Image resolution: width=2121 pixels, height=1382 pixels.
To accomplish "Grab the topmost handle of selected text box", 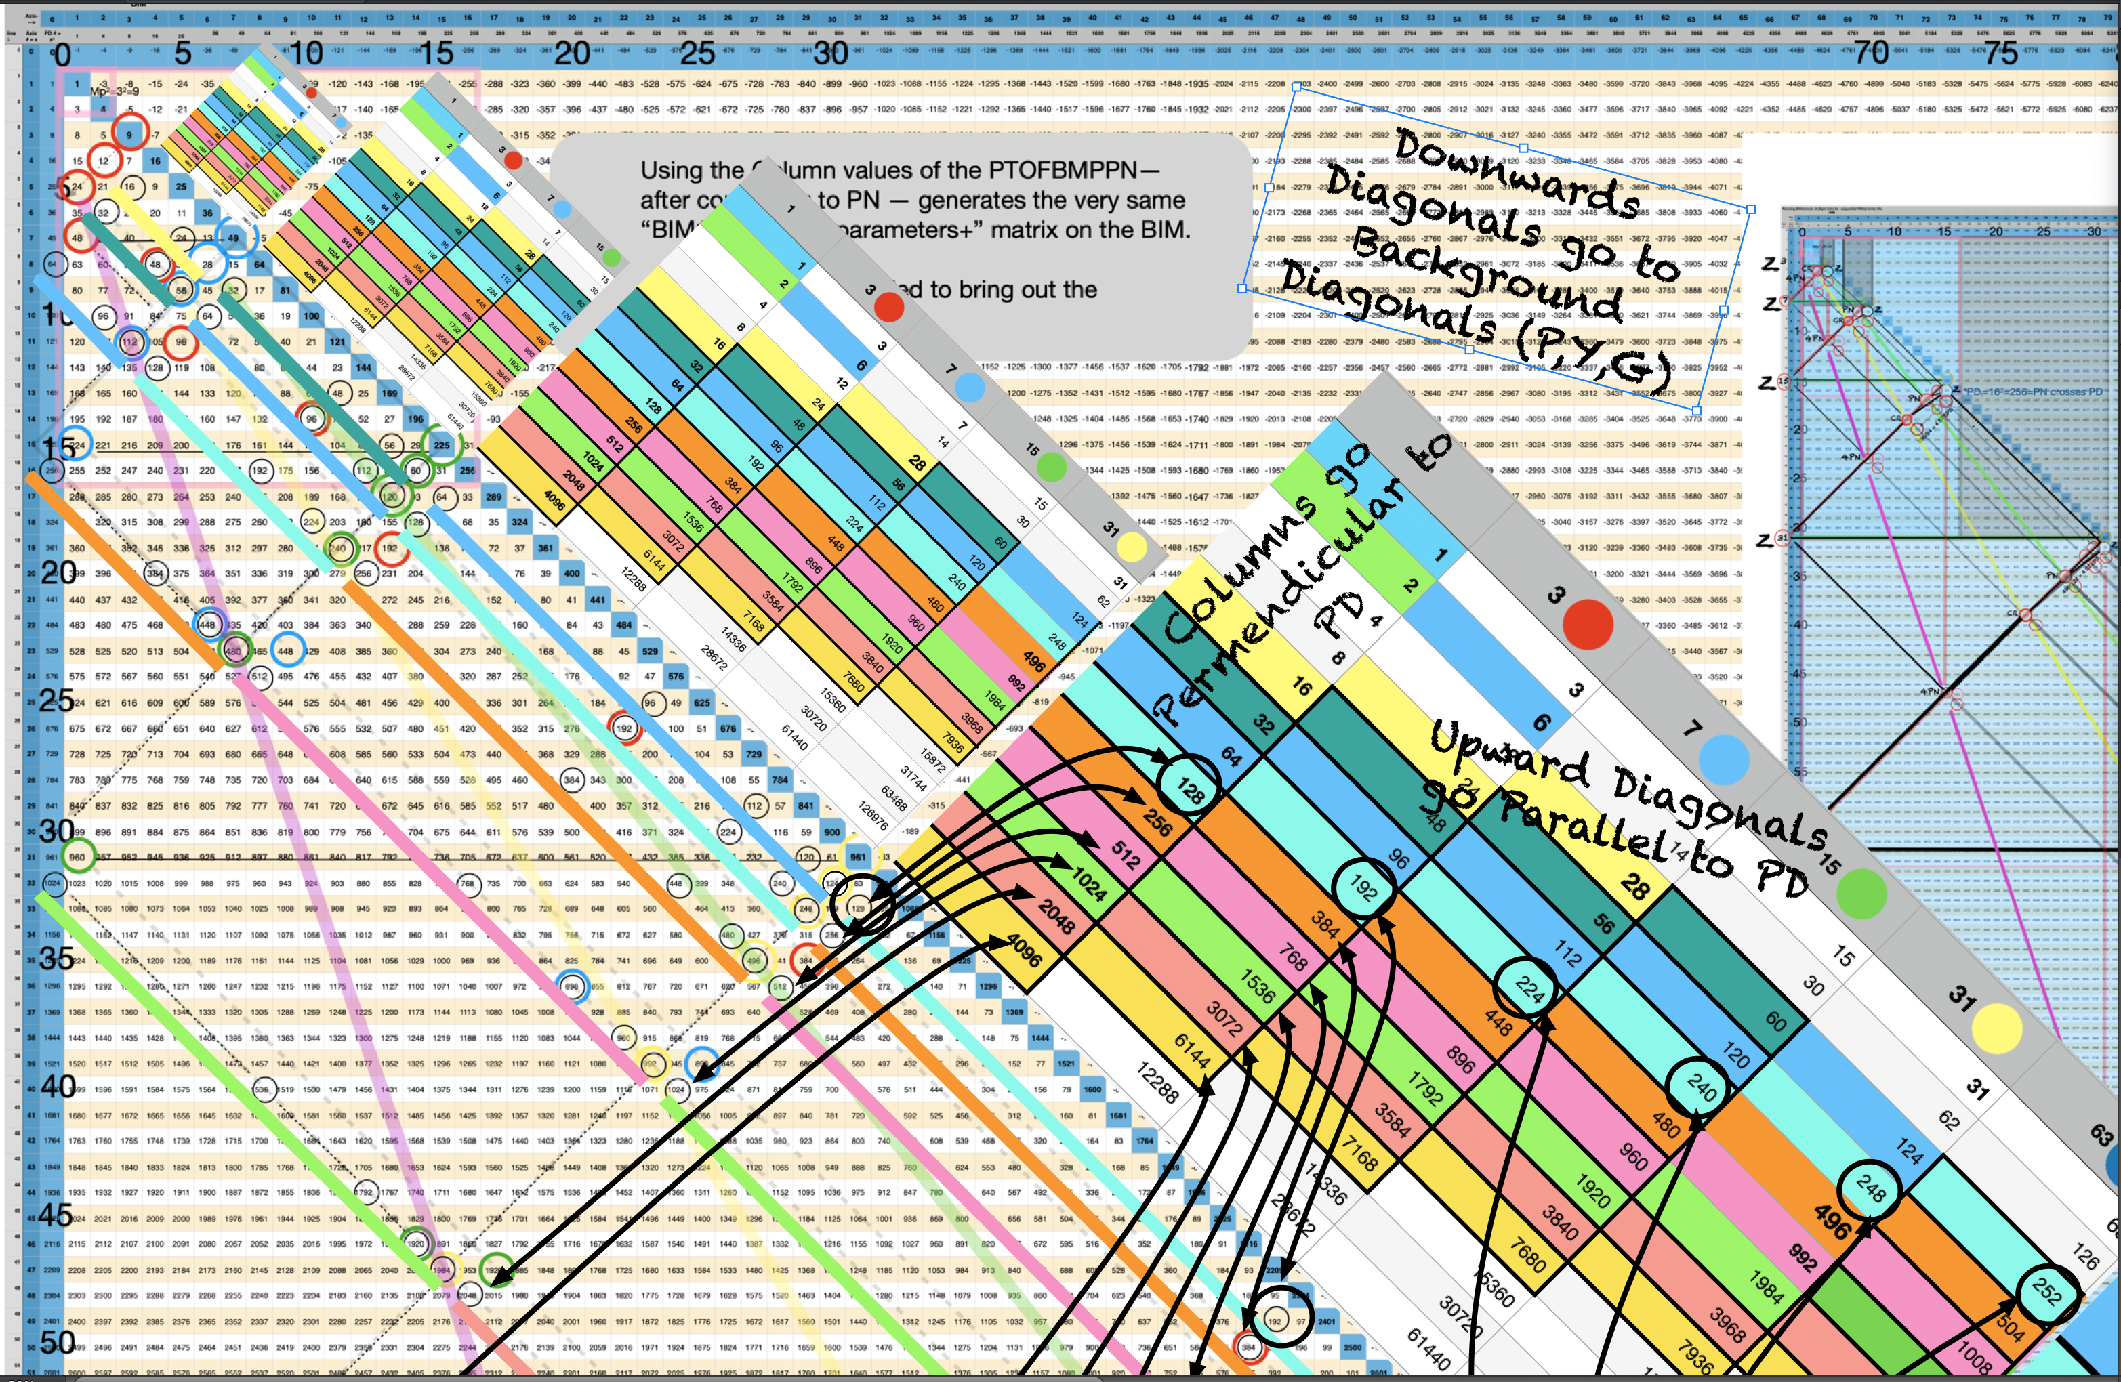I will click(1296, 87).
